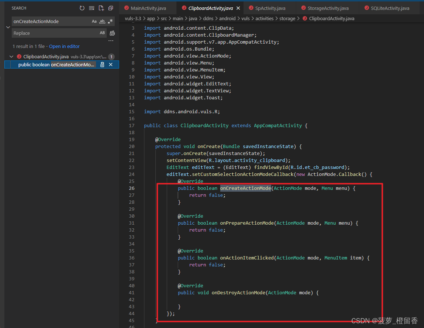Refresh the search results

82,8
